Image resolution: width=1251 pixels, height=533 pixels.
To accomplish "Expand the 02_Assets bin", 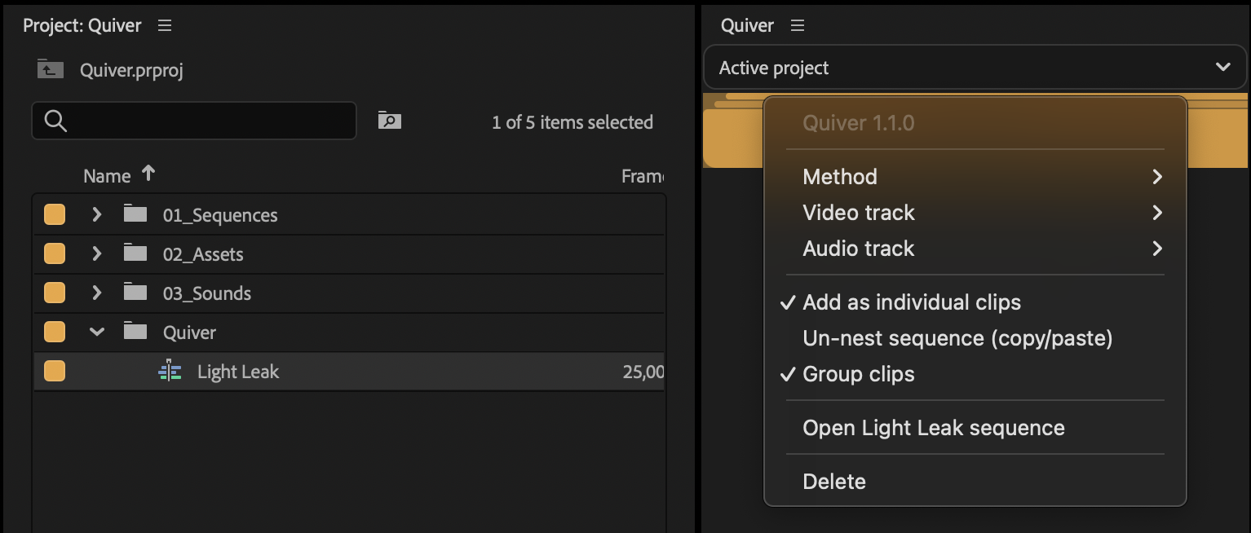I will [x=97, y=254].
